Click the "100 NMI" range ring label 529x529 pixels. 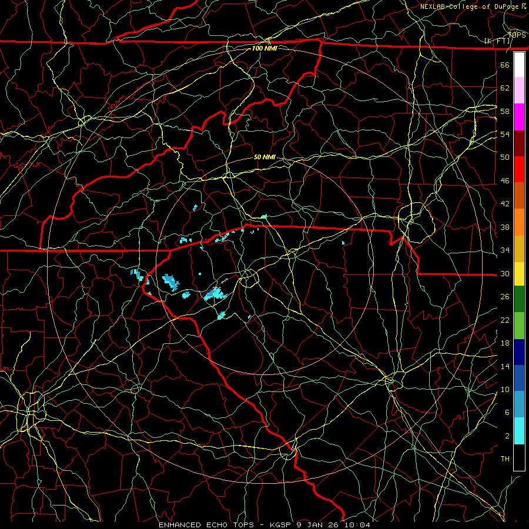pos(264,48)
